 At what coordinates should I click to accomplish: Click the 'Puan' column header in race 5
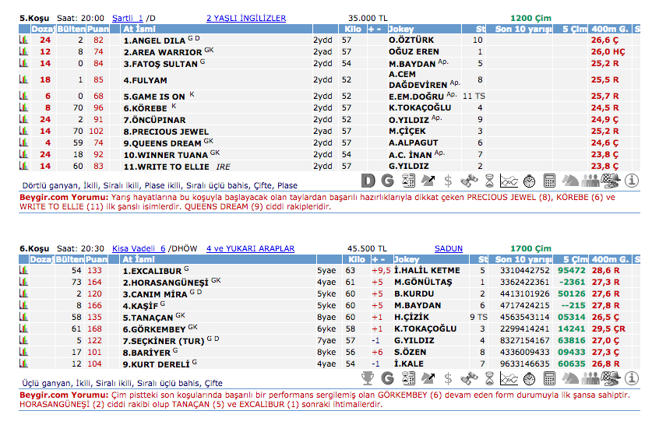[x=97, y=29]
